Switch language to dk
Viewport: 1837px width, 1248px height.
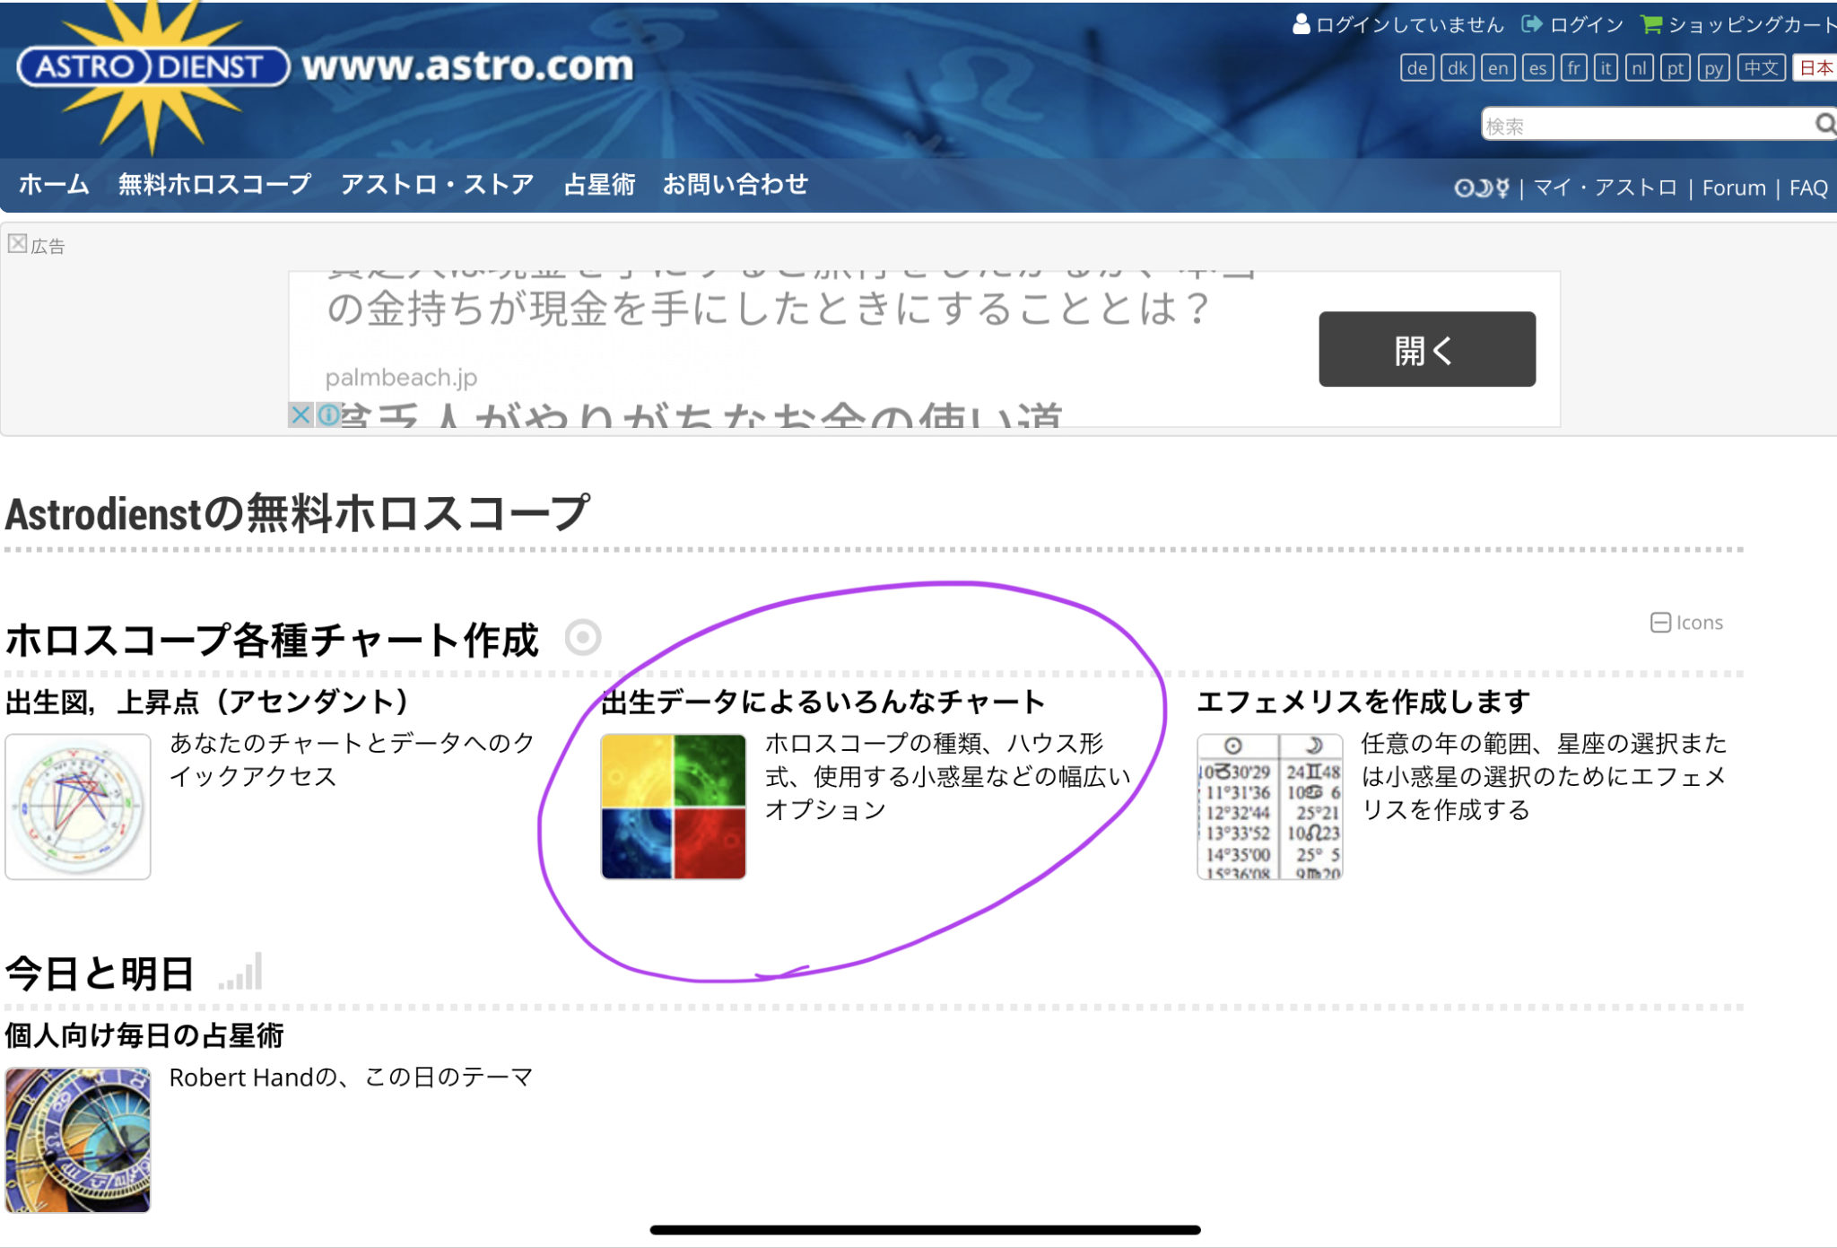pos(1458,68)
